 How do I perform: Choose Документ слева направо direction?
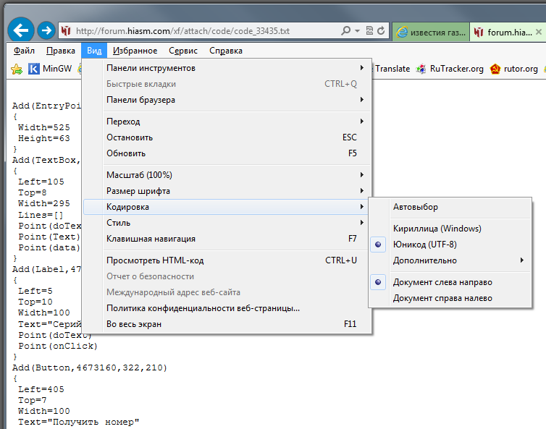pyautogui.click(x=442, y=282)
